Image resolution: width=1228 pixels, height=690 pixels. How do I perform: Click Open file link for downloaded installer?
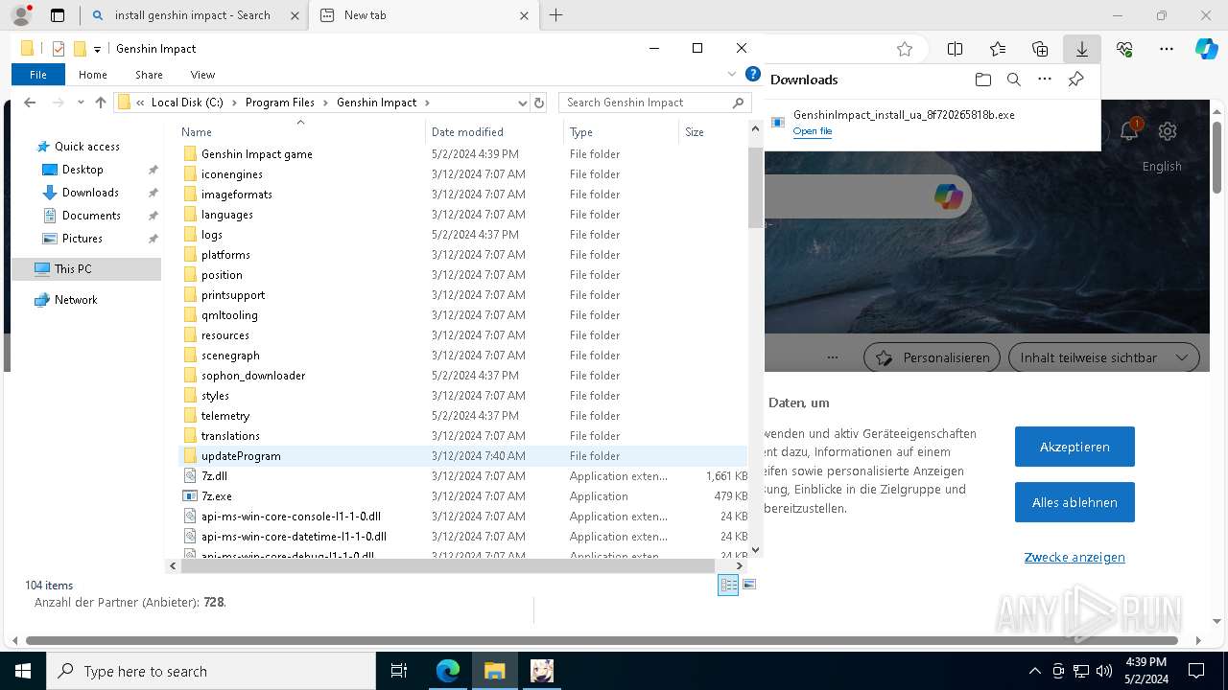812,131
